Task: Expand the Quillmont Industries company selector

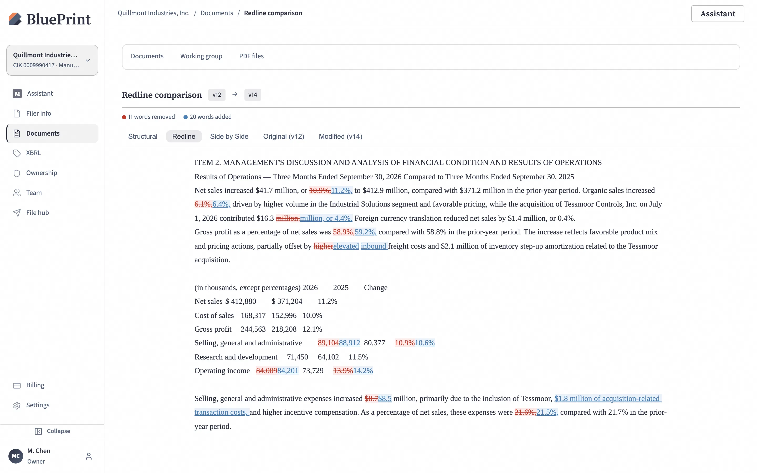Action: point(52,60)
